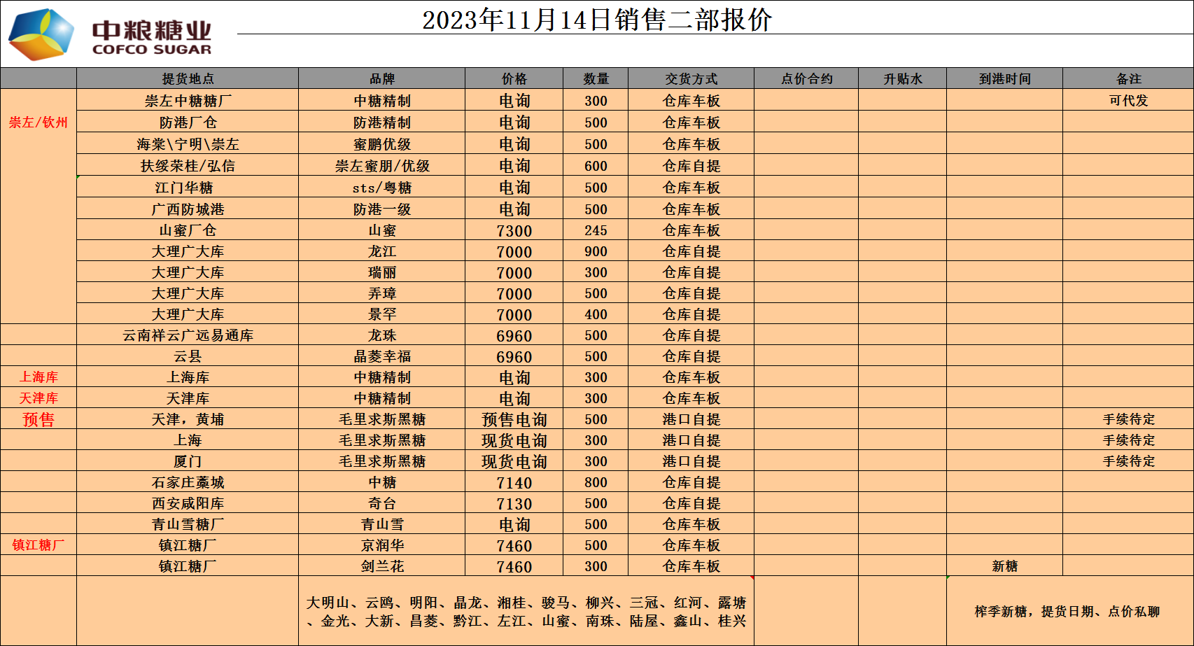The image size is (1194, 646).
Task: Click the 到港时间 column header
Action: 1004,79
